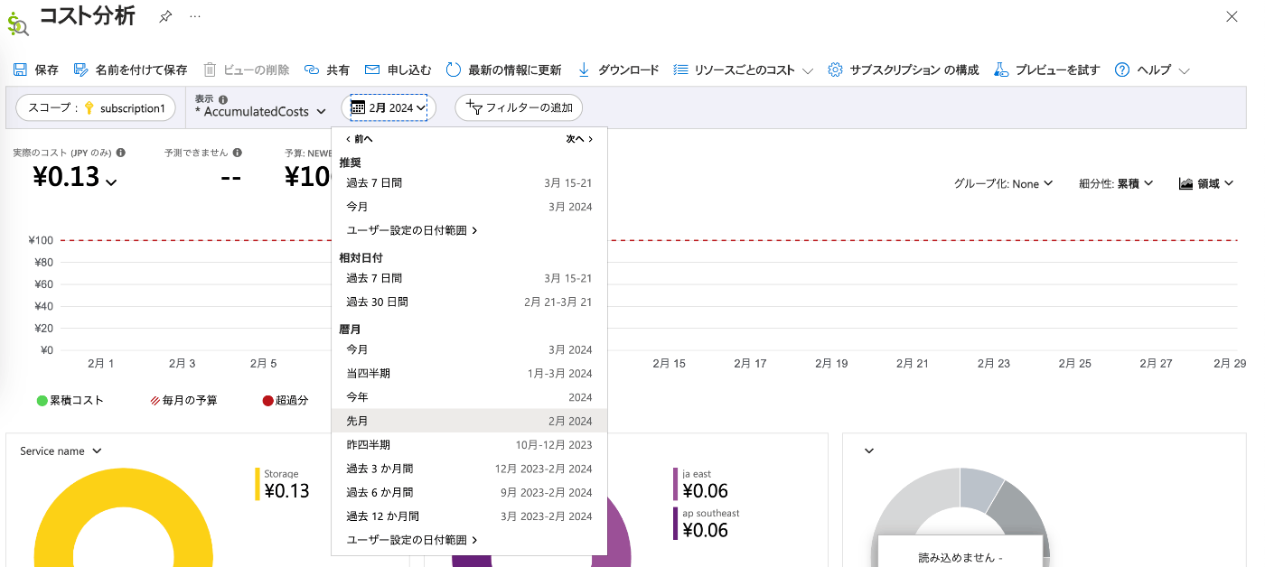Select 今月 under 暦月

coord(469,349)
